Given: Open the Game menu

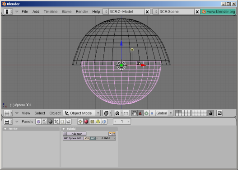Looking at the screenshot, I should 67,12.
